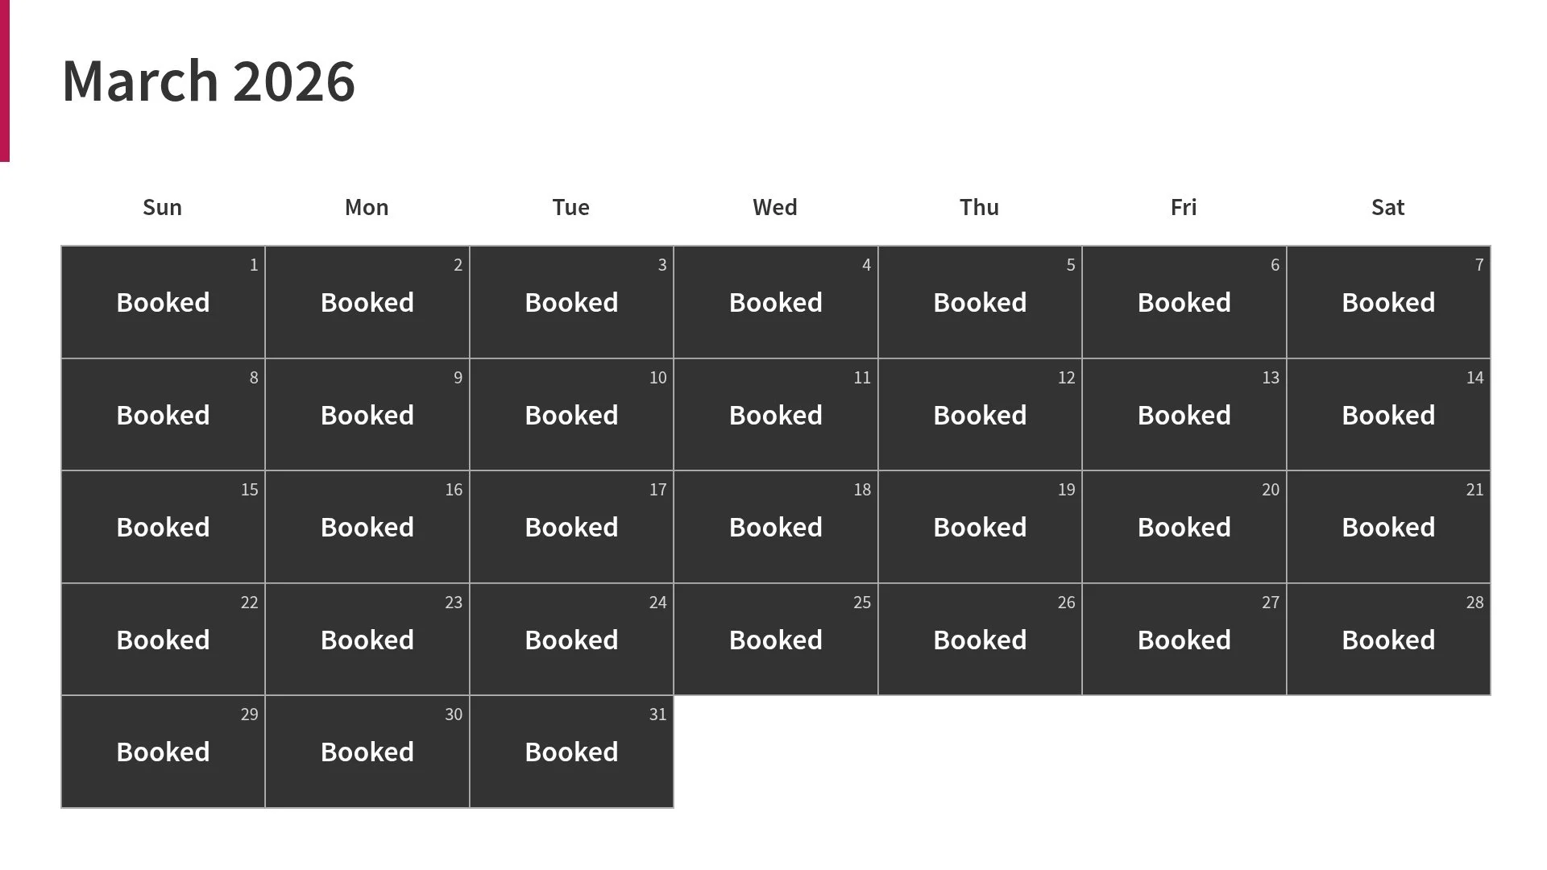Viewport: 1547px width, 870px height.
Task: Click the March 2026 title
Action: [x=208, y=81]
